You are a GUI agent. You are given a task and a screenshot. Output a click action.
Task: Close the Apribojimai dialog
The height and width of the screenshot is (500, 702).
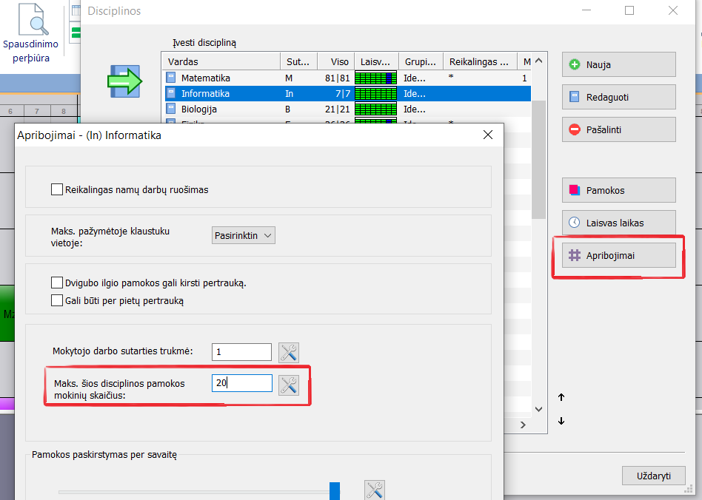pyautogui.click(x=488, y=135)
